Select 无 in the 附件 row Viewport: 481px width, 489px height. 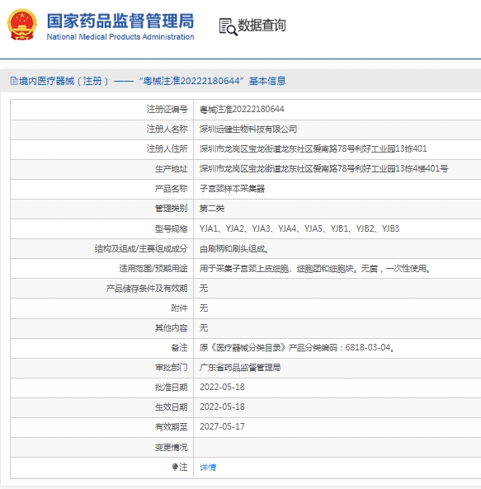click(204, 308)
